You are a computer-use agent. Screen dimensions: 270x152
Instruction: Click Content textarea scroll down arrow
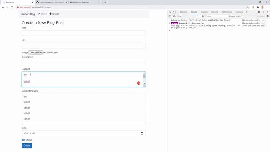(144, 84)
